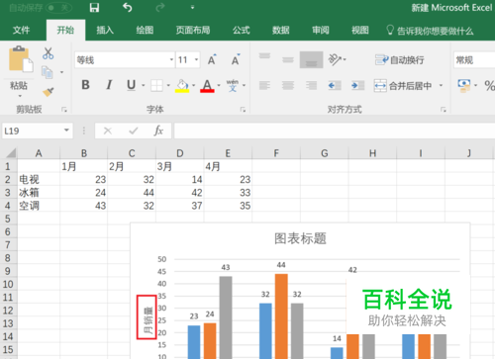Expand the fill color palette arrow
495x359 pixels.
[x=194, y=85]
